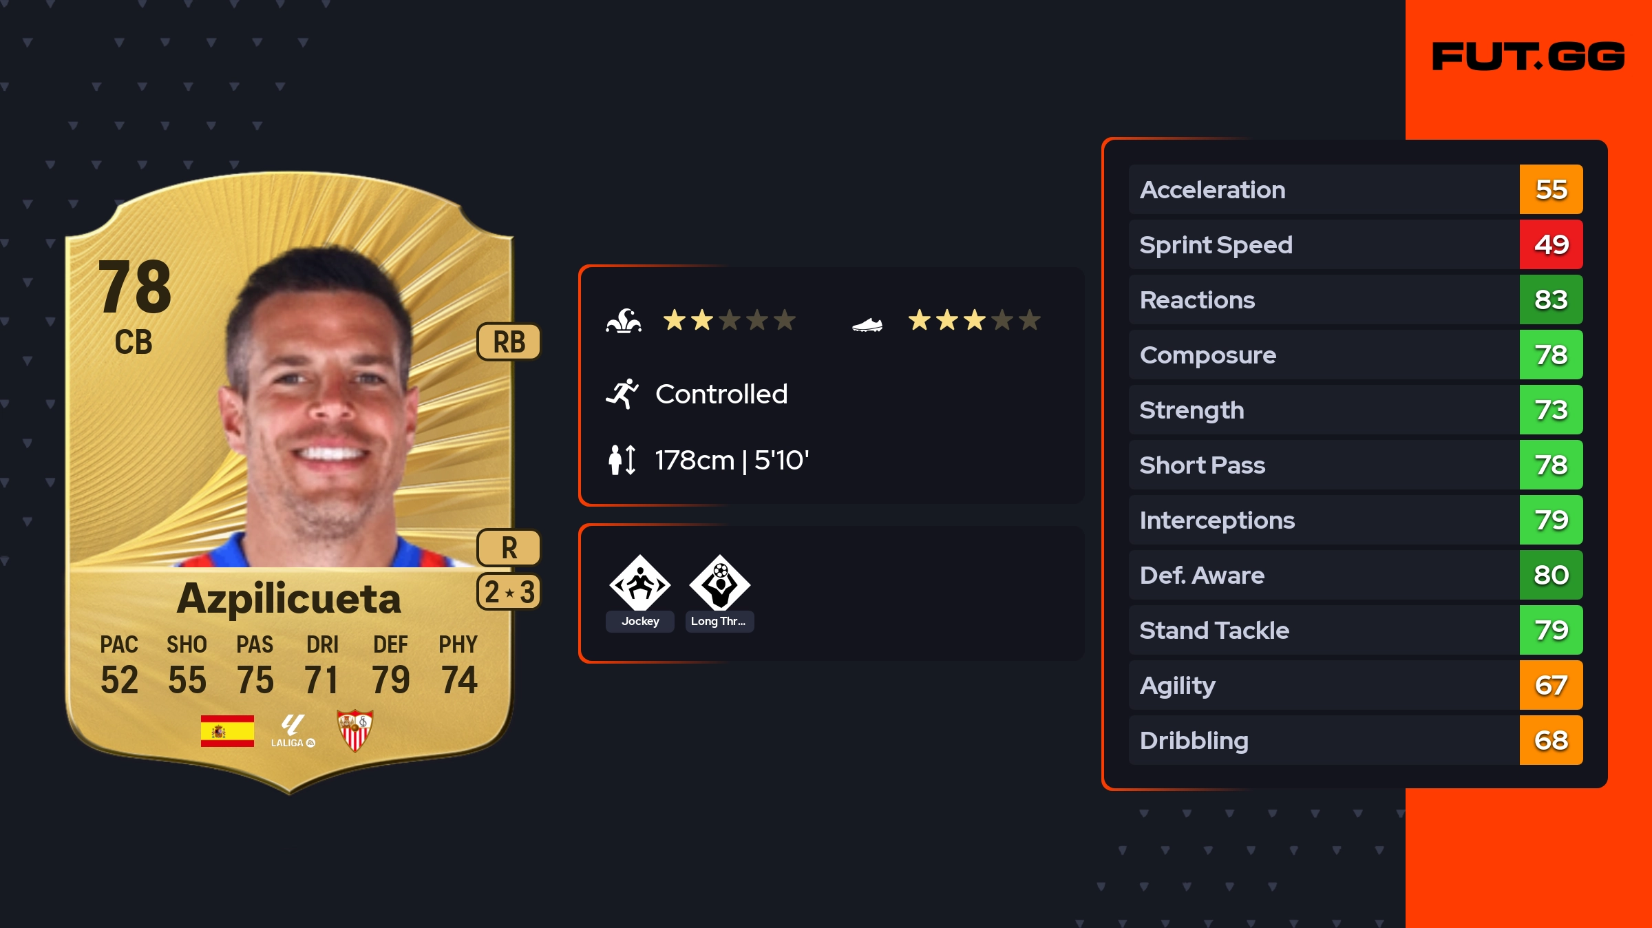Open the FUT.GG logo
The width and height of the screenshot is (1652, 928).
[x=1528, y=56]
